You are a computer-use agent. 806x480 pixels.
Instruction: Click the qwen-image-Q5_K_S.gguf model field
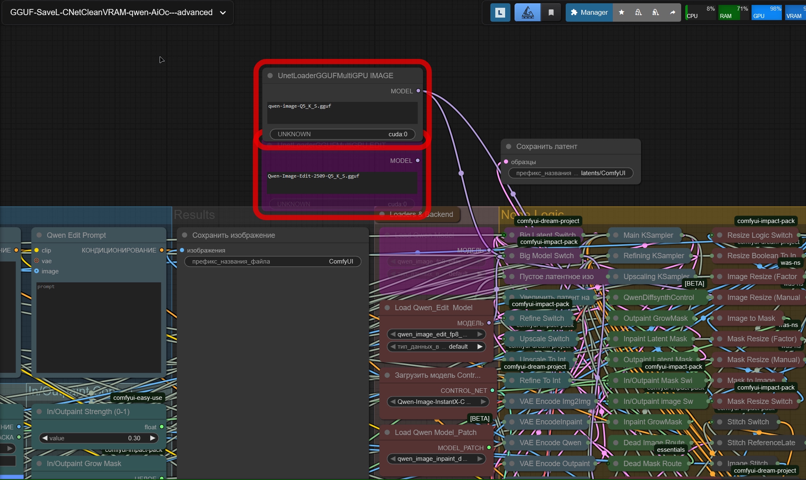(x=342, y=112)
